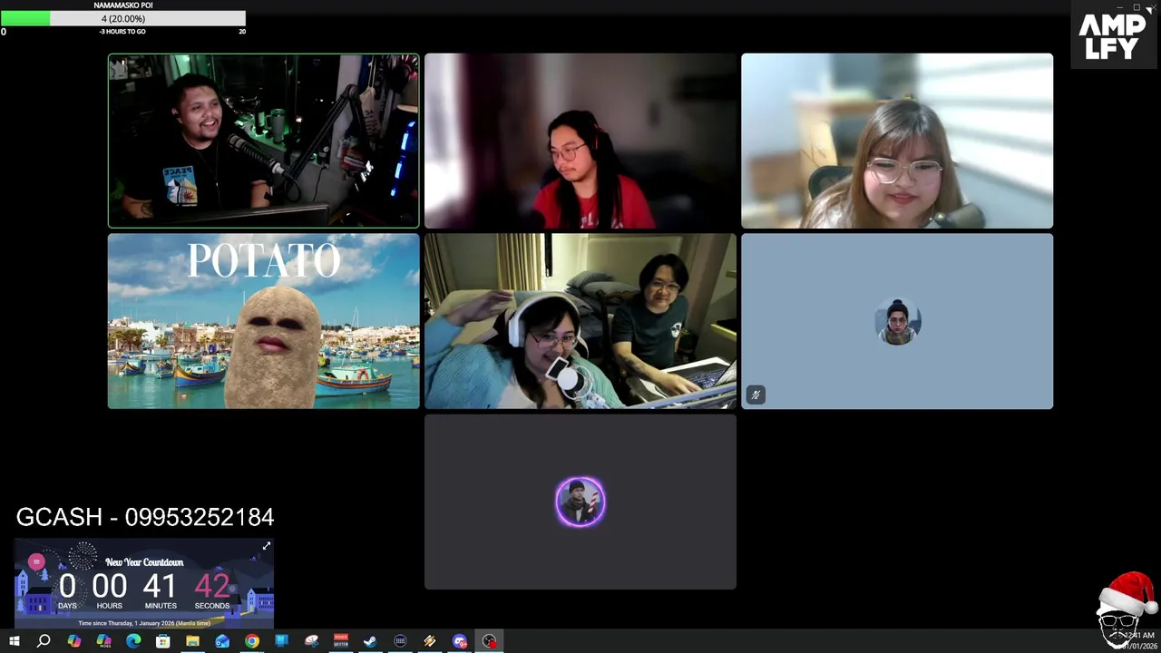
Task: Click the NAMAMASKO PO! goal progress bar
Action: [x=122, y=18]
